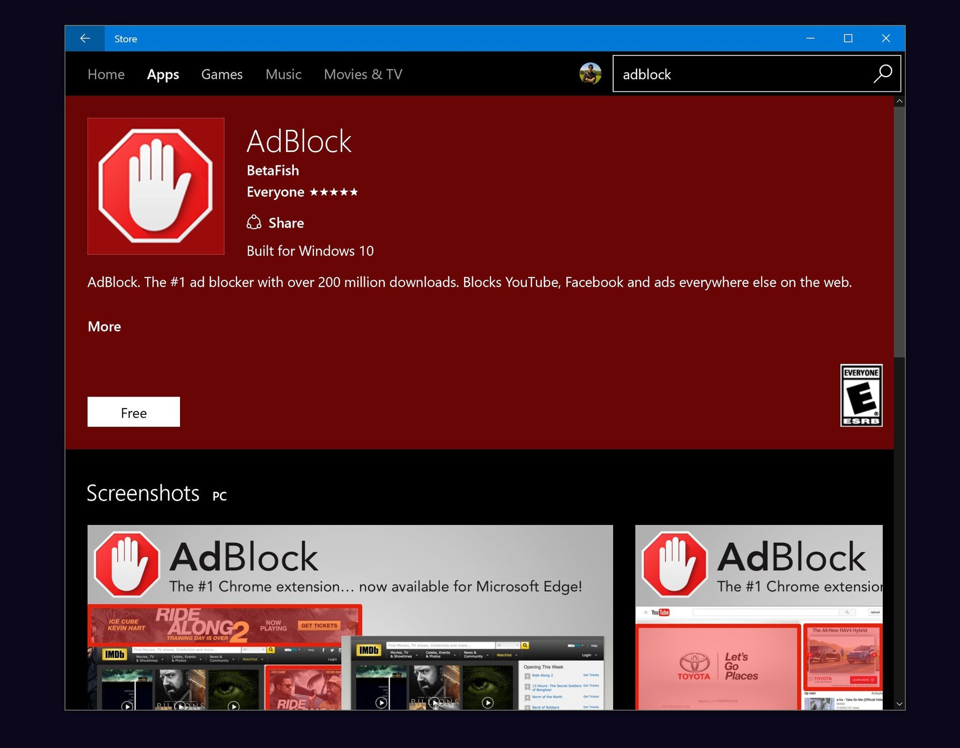
Task: Switch to the Apps tab
Action: tap(163, 74)
